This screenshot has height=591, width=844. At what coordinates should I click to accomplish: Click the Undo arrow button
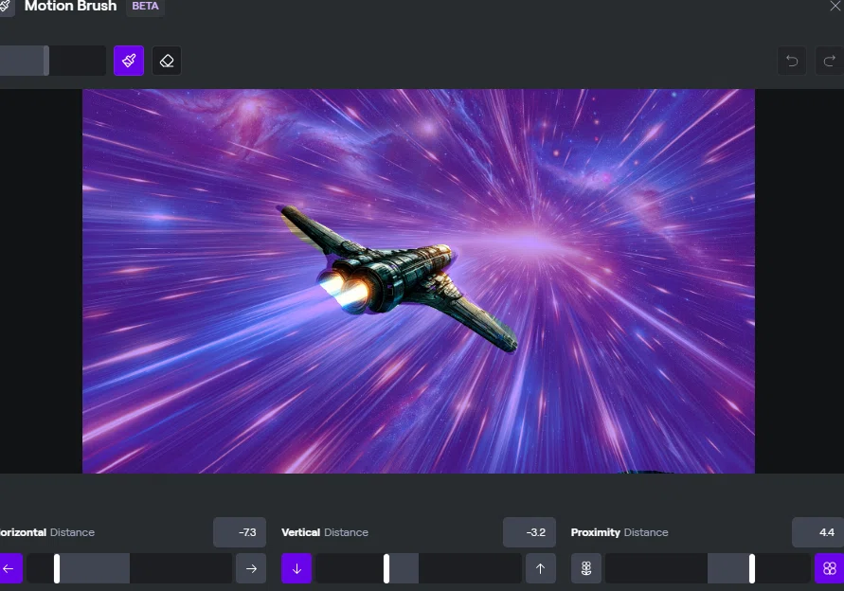point(792,61)
